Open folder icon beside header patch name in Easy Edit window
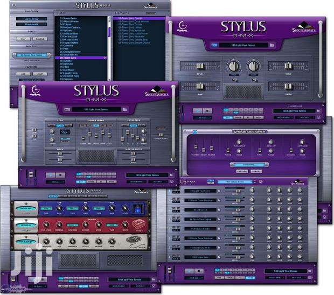 click(x=272, y=45)
